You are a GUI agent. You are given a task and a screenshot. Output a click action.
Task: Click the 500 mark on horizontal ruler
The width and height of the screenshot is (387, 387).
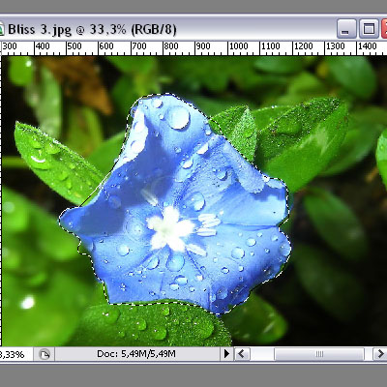tap(74, 46)
